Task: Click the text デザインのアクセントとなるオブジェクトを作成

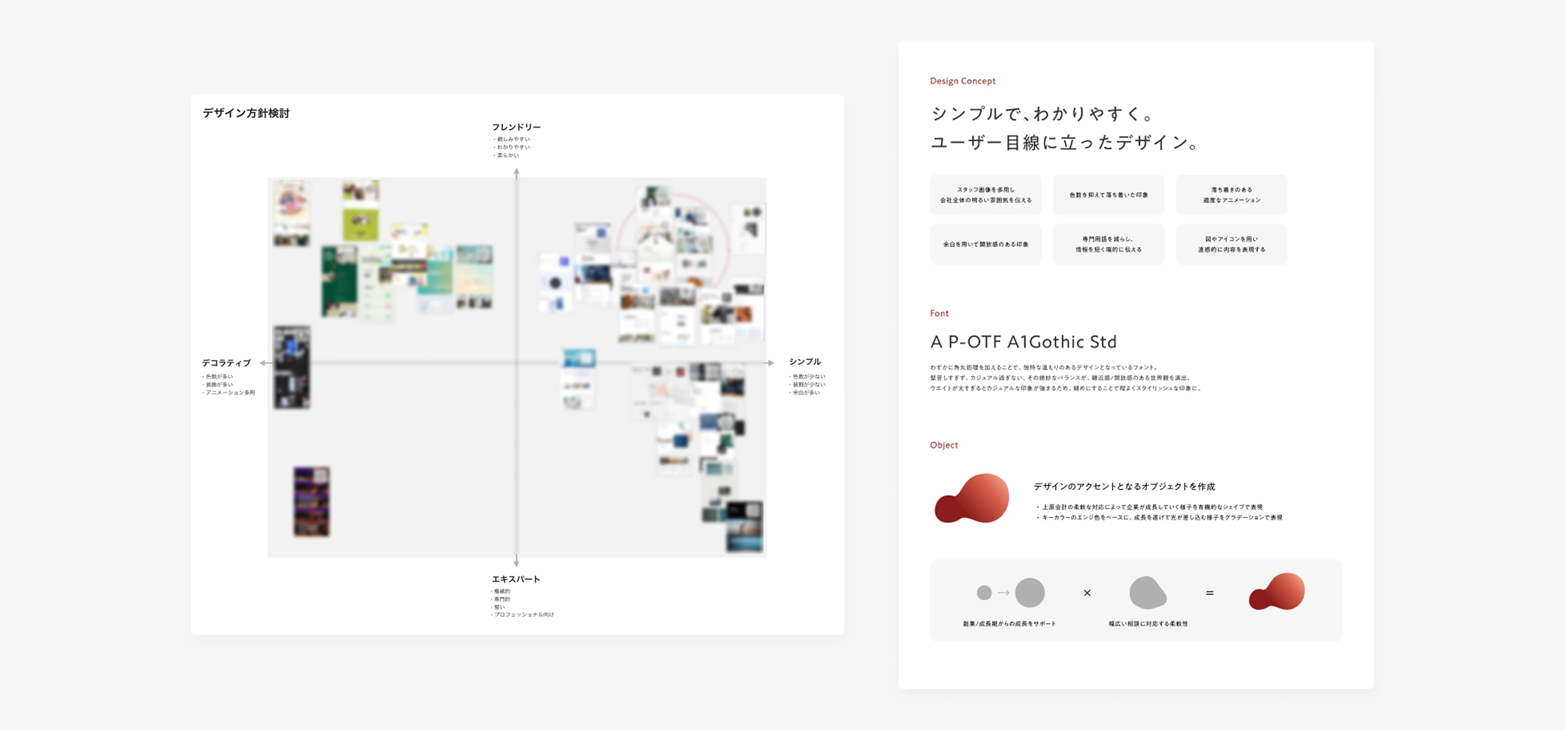Action: coord(1124,487)
